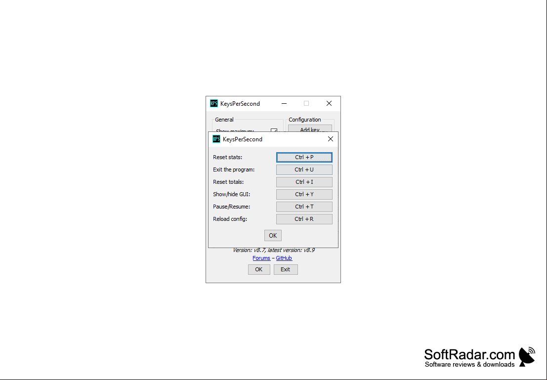Change the Exit the program hotkey Ctrl + U
This screenshot has width=547, height=380.
(304, 169)
